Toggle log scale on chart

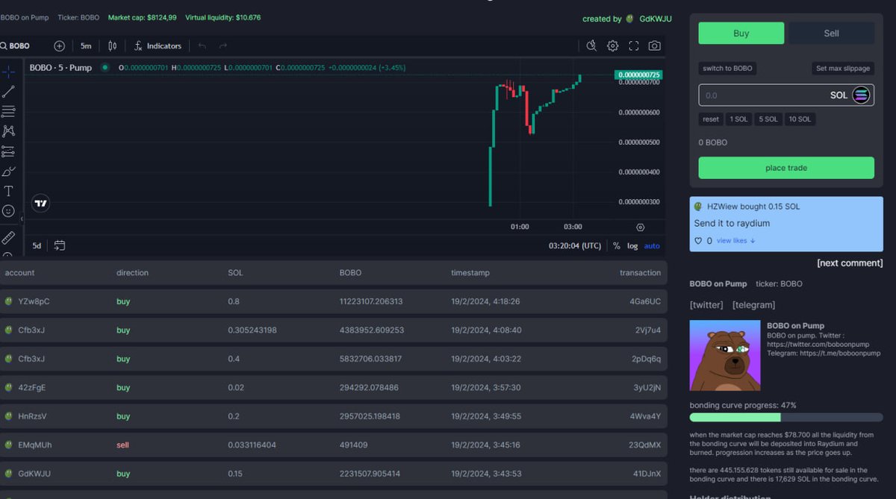click(x=632, y=245)
